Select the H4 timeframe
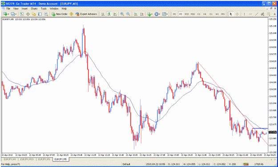The width and height of the screenshot is (278, 167). point(205,14)
